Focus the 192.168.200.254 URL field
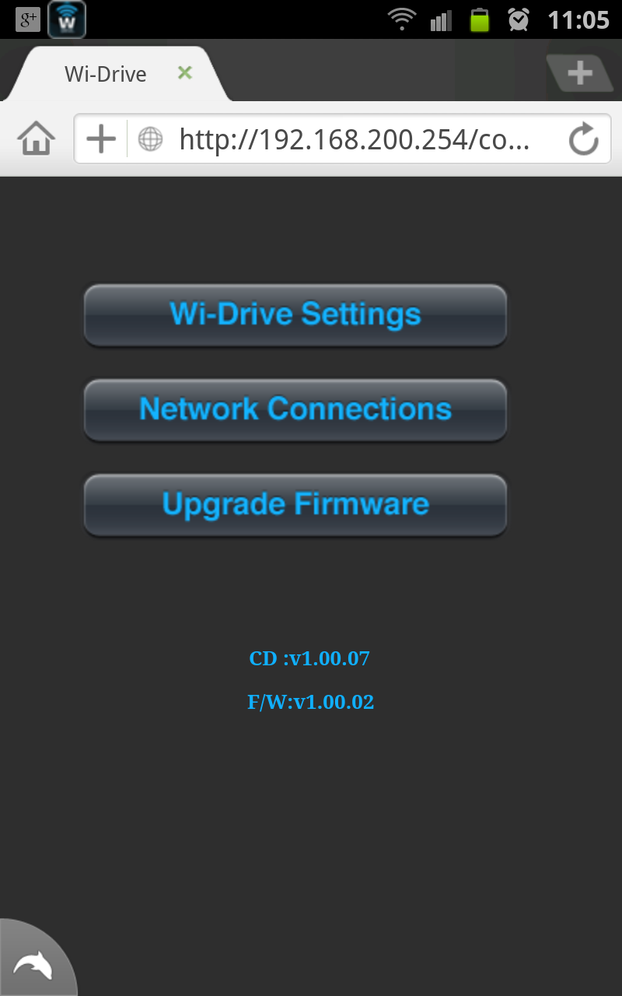622x996 pixels. coord(355,140)
